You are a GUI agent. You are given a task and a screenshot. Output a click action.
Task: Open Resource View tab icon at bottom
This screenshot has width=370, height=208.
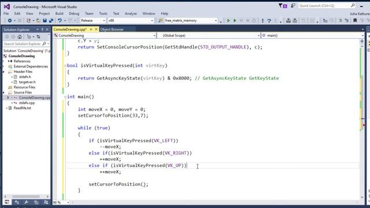click(36, 202)
